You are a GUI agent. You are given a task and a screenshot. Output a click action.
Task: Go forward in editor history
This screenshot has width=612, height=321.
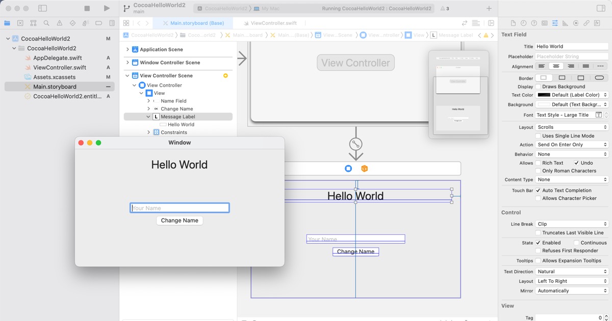click(x=147, y=23)
